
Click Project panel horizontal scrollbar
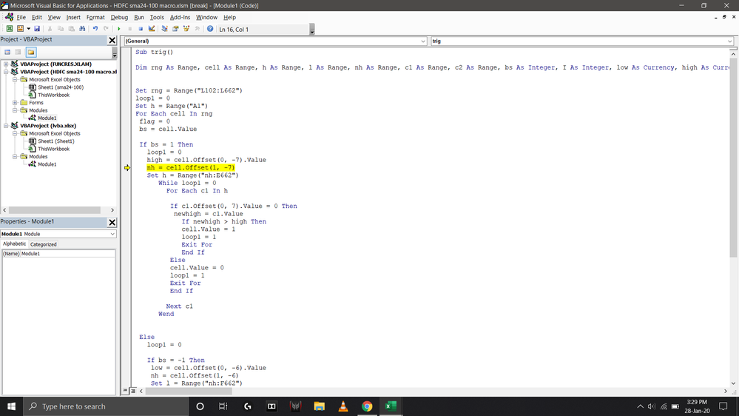(x=55, y=210)
